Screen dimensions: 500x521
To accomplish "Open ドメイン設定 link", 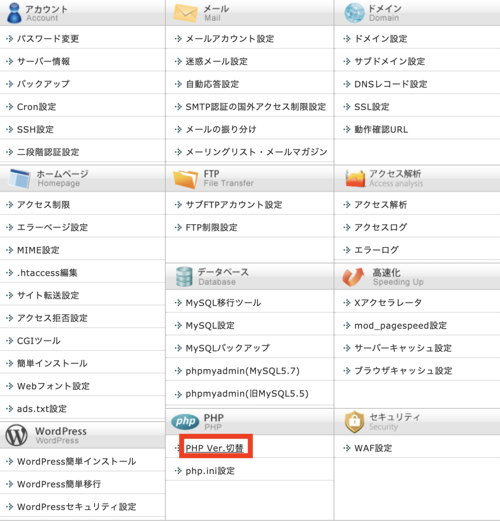I will point(381,39).
